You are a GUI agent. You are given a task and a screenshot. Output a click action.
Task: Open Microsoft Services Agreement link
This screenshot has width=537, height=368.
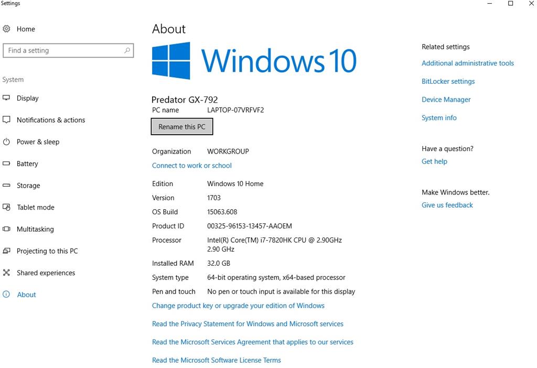(x=252, y=342)
